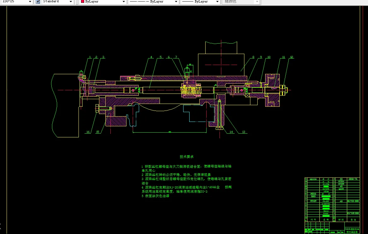
Task: Open the Standard table style dropdown
Action: 71,2
